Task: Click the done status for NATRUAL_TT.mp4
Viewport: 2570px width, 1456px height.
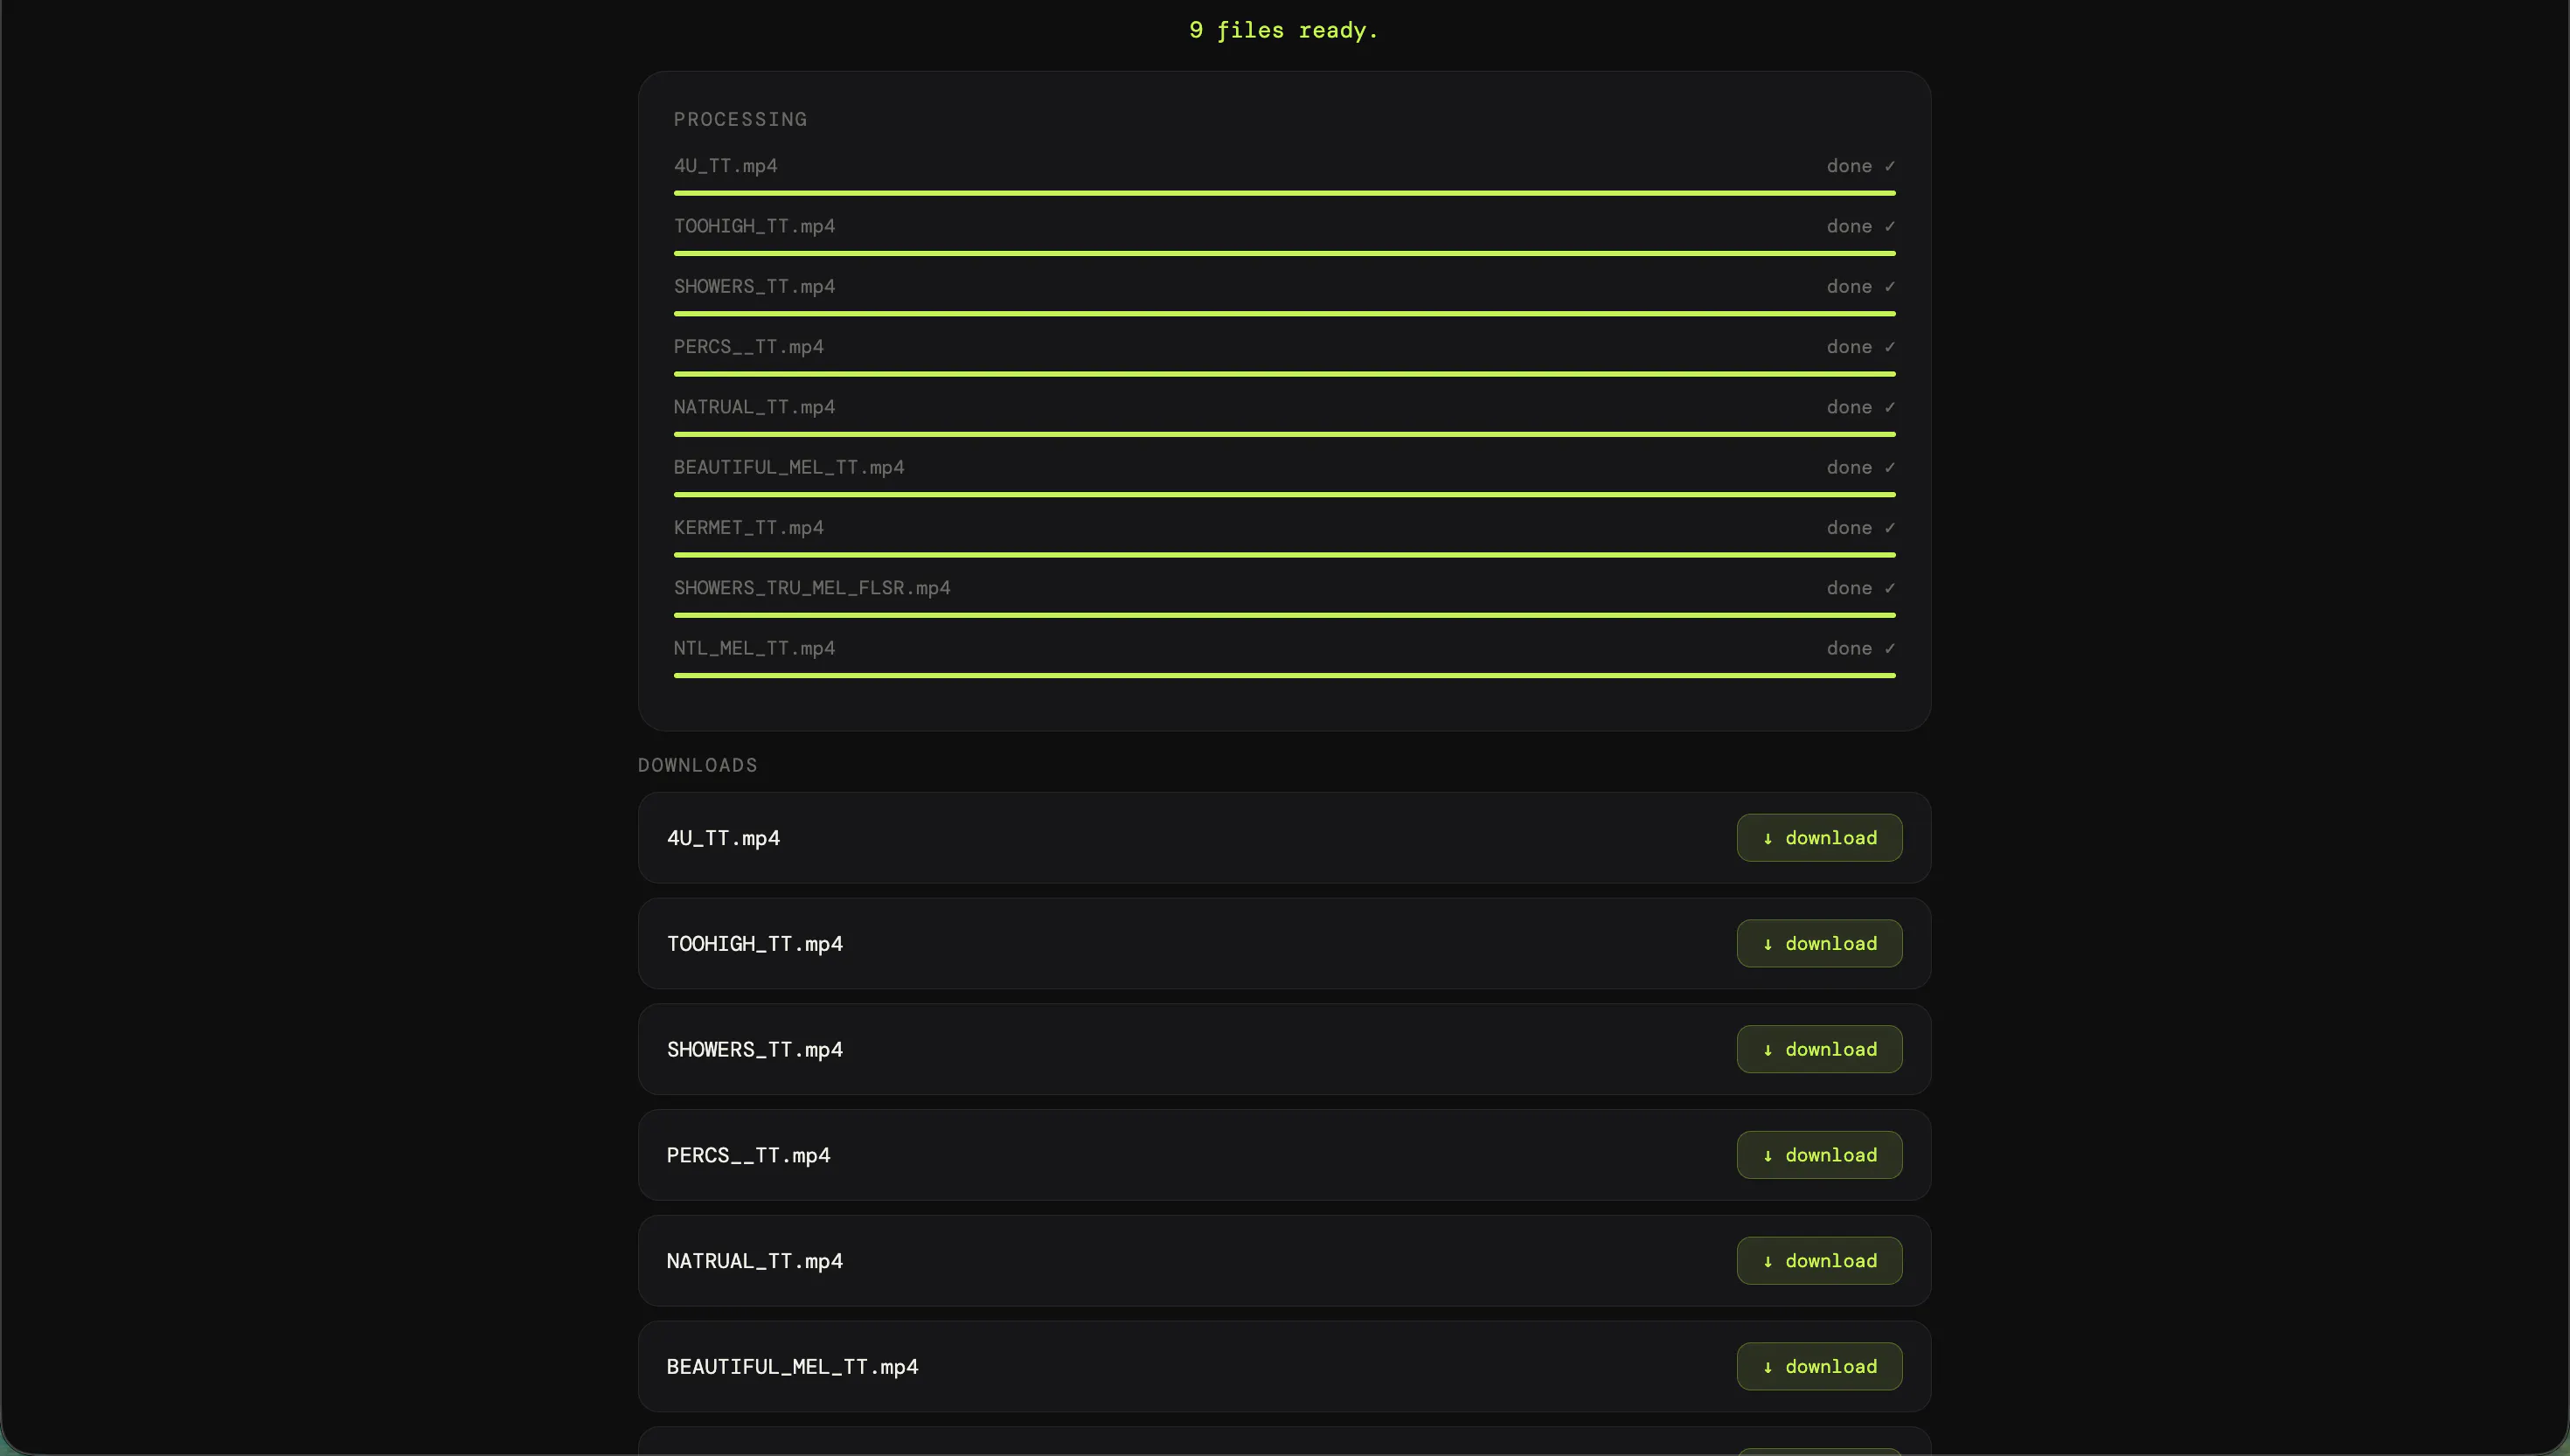Action: (1860, 407)
